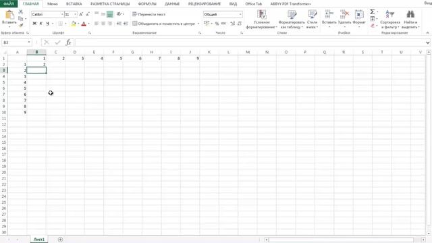Viewport: 432px width, 243px height.
Task: Increase font size with larger A icon
Action: tap(81, 14)
